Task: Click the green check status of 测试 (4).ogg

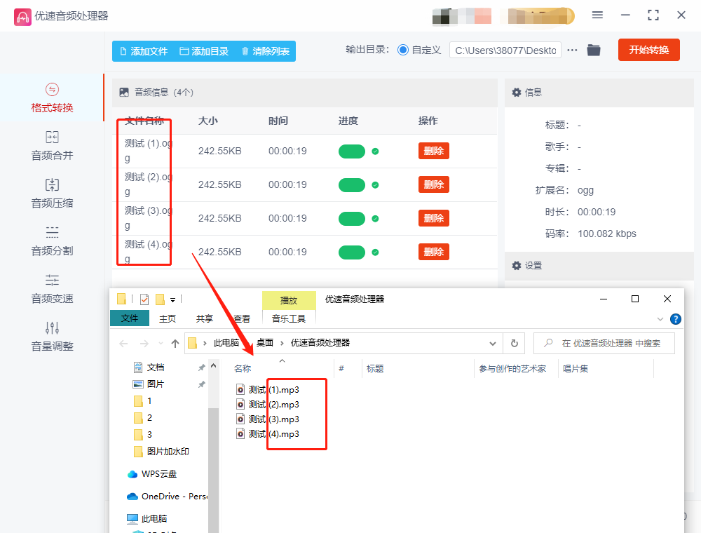Action: (376, 252)
